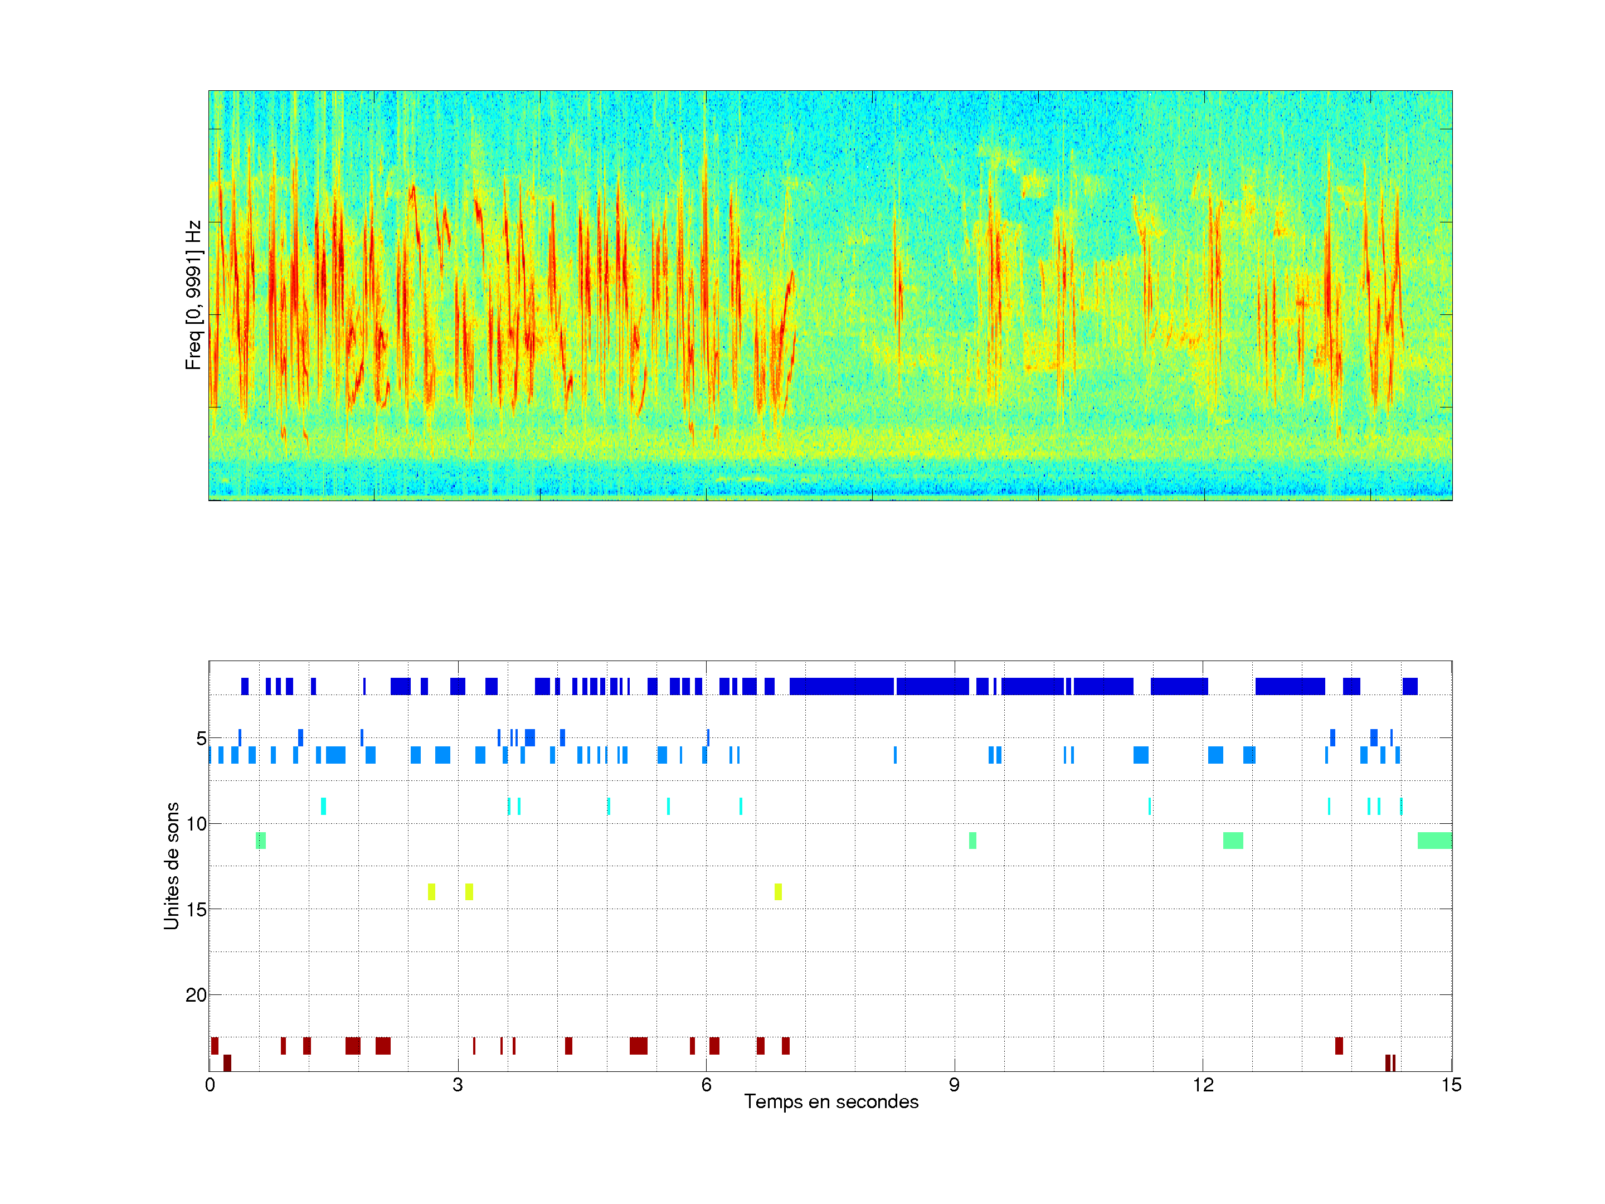The height and width of the screenshot is (1204, 1605).
Task: Click the y-axis tick label 10
Action: [x=196, y=824]
